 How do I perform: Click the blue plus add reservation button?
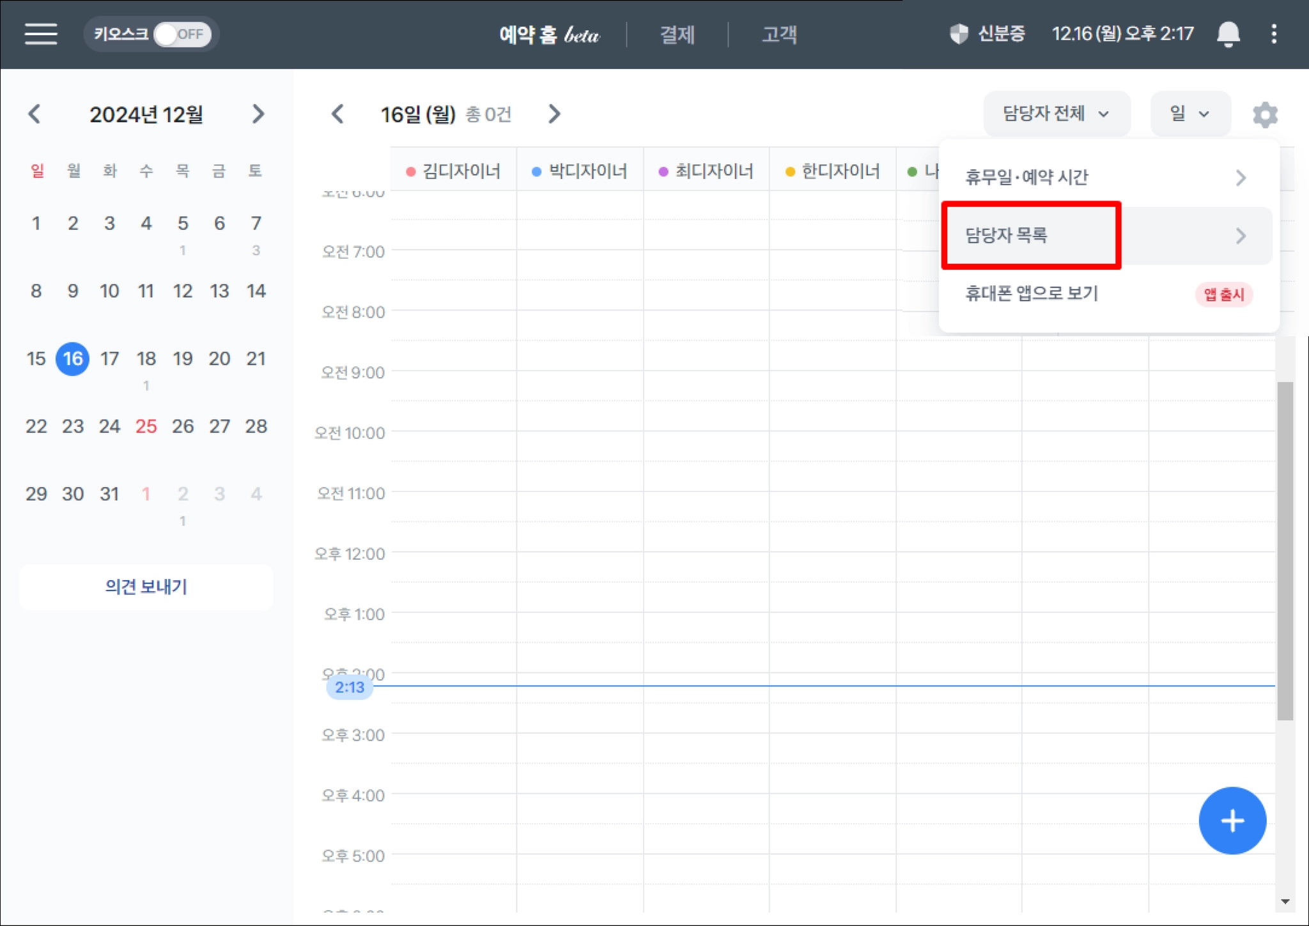click(1232, 821)
